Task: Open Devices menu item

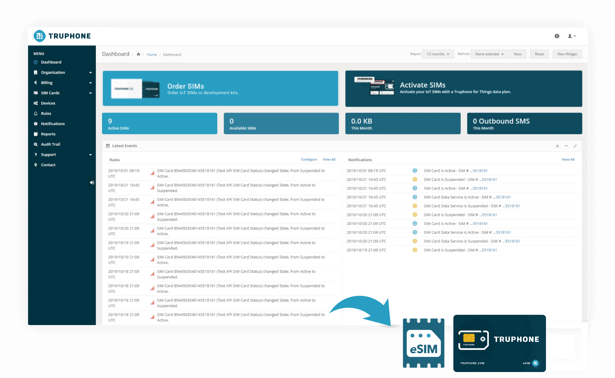Action: 48,103
